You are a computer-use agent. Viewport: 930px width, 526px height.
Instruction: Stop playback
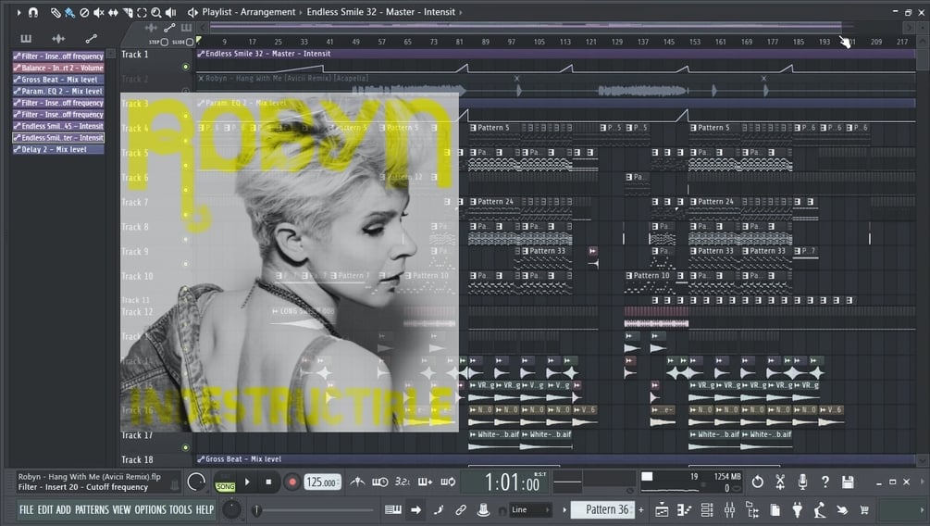[268, 482]
